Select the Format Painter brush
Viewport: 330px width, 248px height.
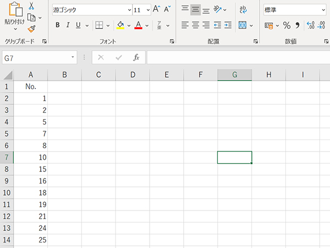click(31, 29)
